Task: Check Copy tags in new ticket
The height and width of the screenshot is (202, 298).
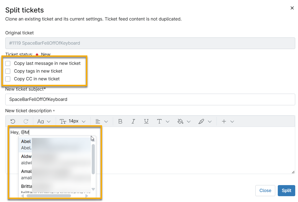Action: click(8, 71)
